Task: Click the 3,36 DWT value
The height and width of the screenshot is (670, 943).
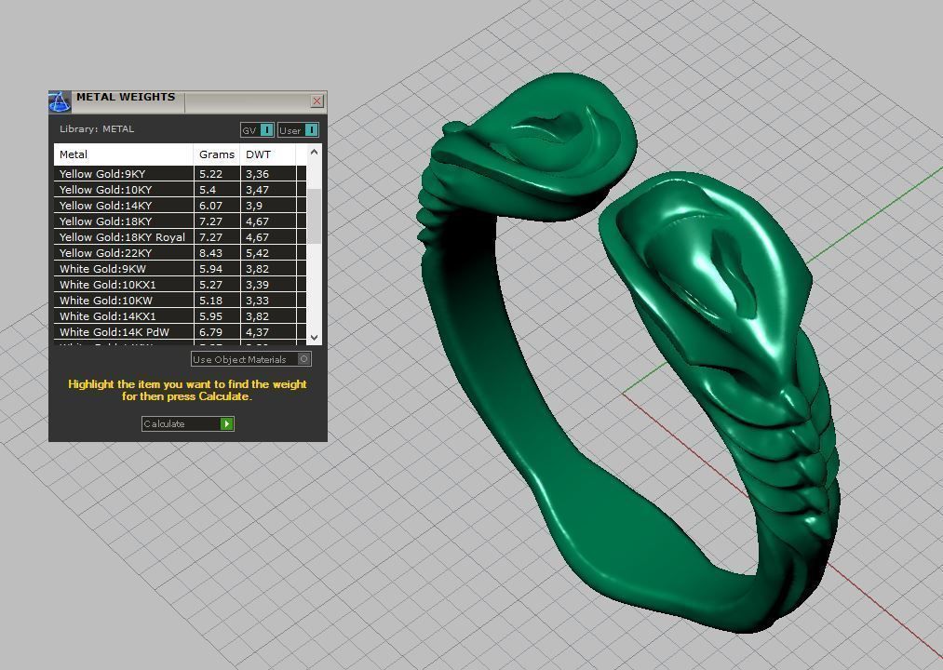Action: [258, 174]
